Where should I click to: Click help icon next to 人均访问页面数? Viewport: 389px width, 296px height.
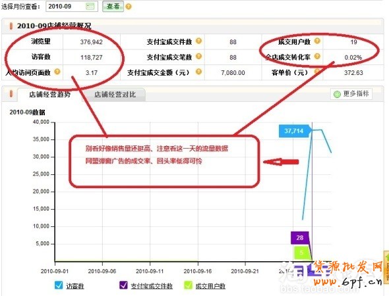coord(57,72)
